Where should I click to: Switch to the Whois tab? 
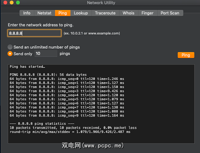(x=129, y=13)
